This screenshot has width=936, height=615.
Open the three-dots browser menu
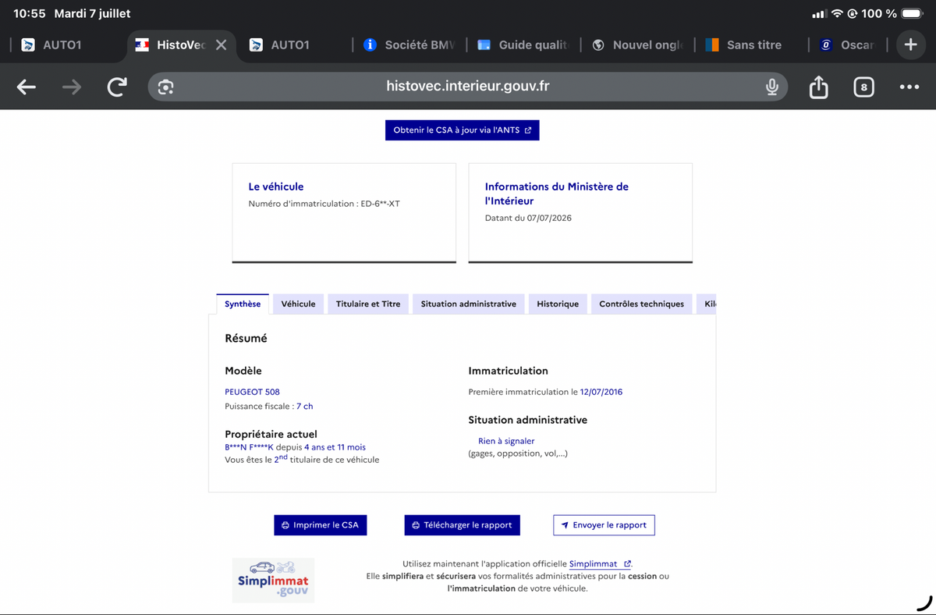[909, 87]
